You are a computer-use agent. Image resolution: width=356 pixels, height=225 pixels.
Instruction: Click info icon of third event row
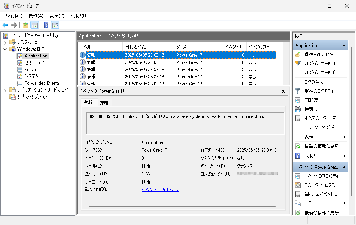pos(83,69)
